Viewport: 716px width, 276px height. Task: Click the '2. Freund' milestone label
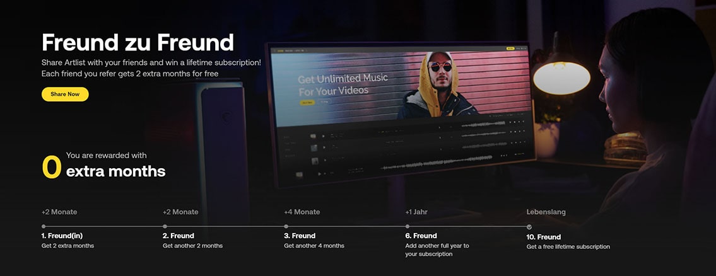[179, 236]
